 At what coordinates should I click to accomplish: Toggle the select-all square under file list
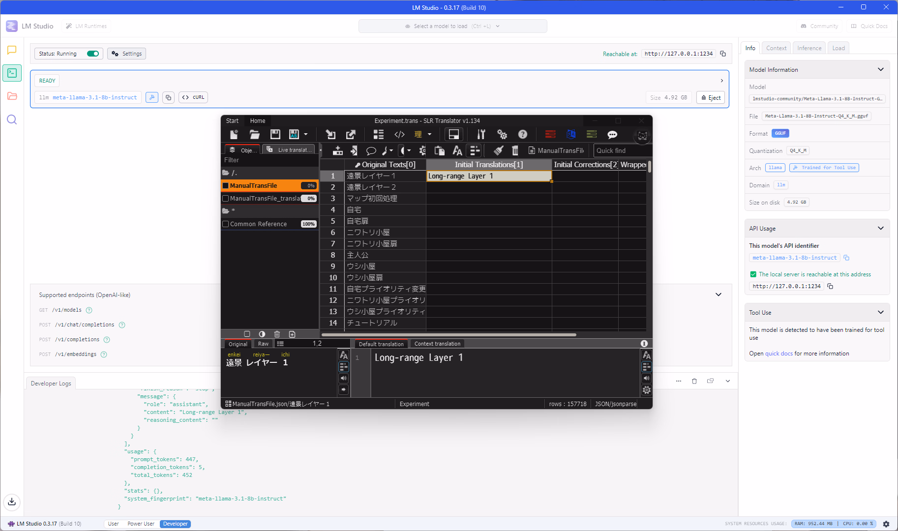[x=247, y=334]
